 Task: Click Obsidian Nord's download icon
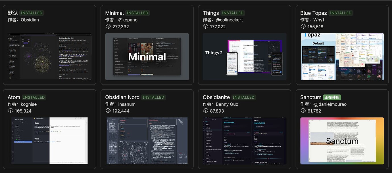pos(108,111)
